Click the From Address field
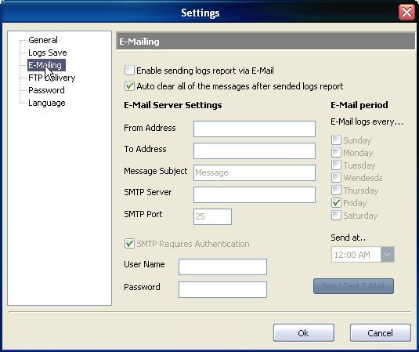Image resolution: width=419 pixels, height=352 pixels. [255, 129]
